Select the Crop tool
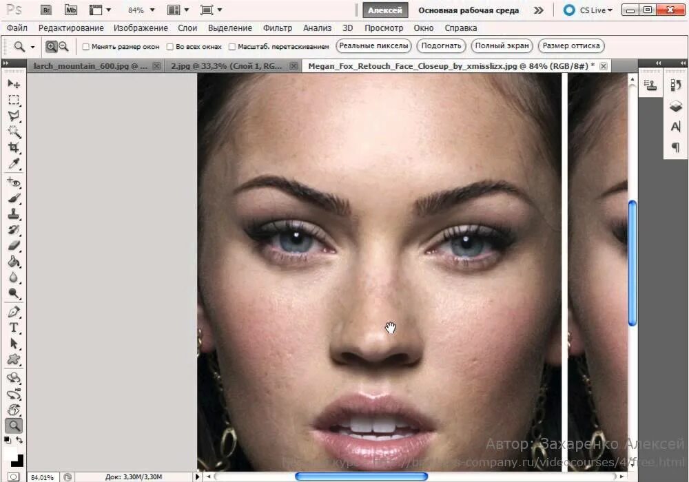Screen dimensions: 689x482 point(14,147)
